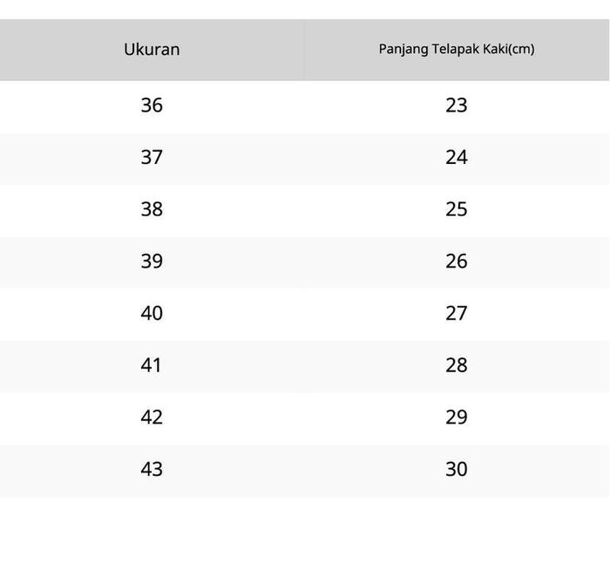Pick size 39 in the table
The width and height of the screenshot is (610, 584).
click(x=152, y=261)
